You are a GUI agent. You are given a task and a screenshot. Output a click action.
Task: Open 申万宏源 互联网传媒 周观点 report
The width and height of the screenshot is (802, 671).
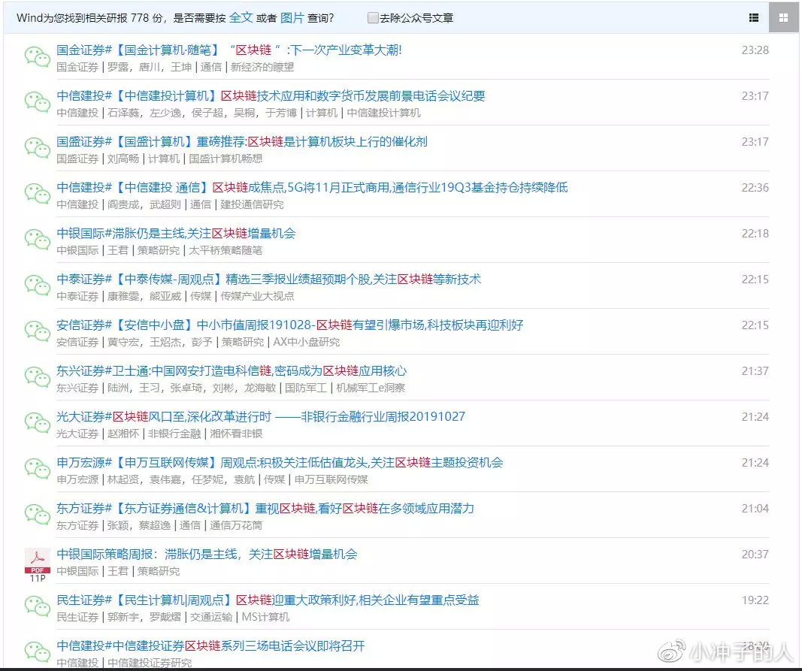tap(280, 462)
